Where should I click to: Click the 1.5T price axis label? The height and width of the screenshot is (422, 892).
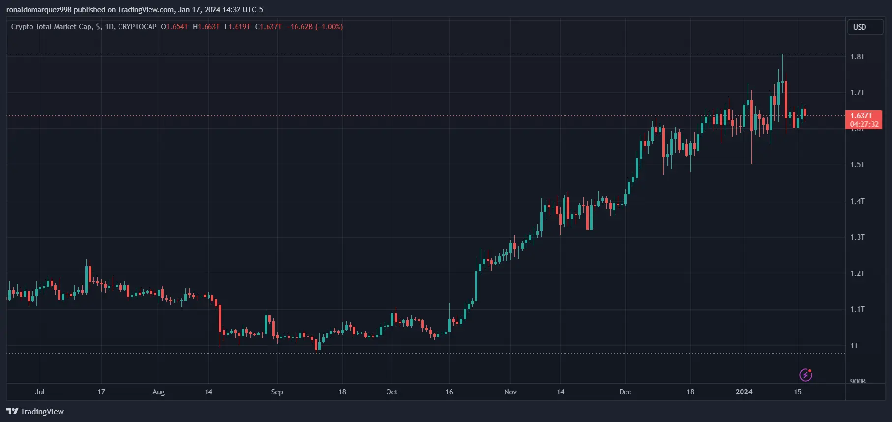tap(858, 165)
